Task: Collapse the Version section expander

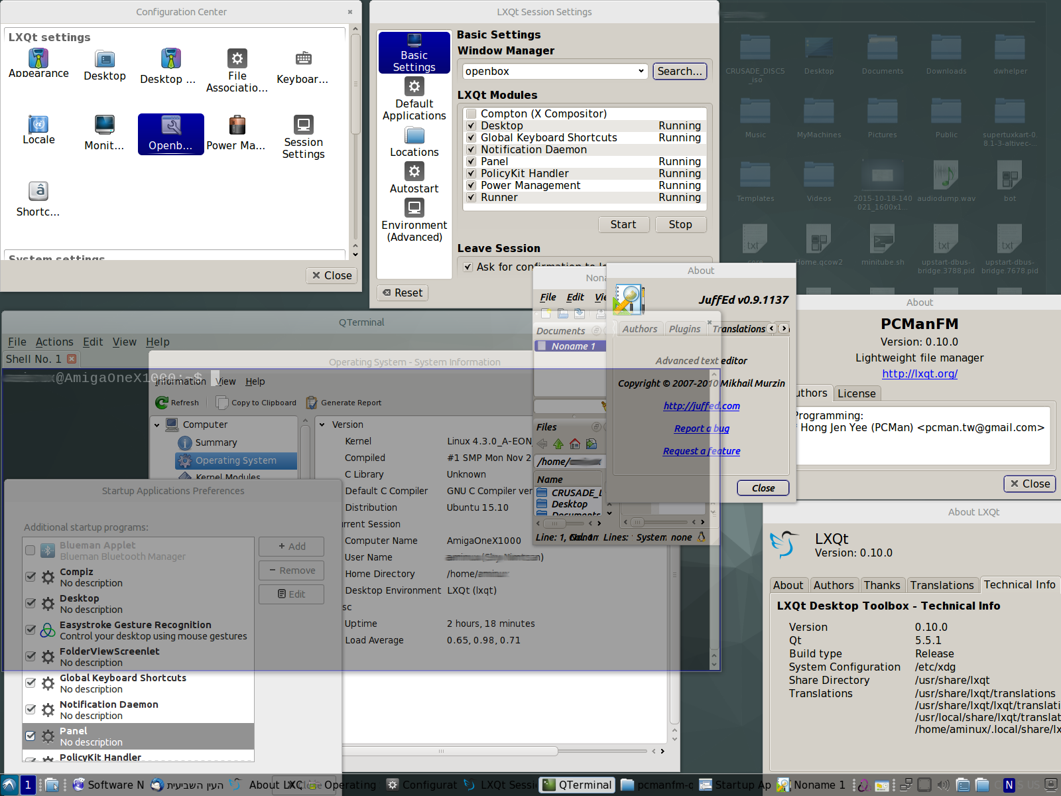Action: point(322,425)
